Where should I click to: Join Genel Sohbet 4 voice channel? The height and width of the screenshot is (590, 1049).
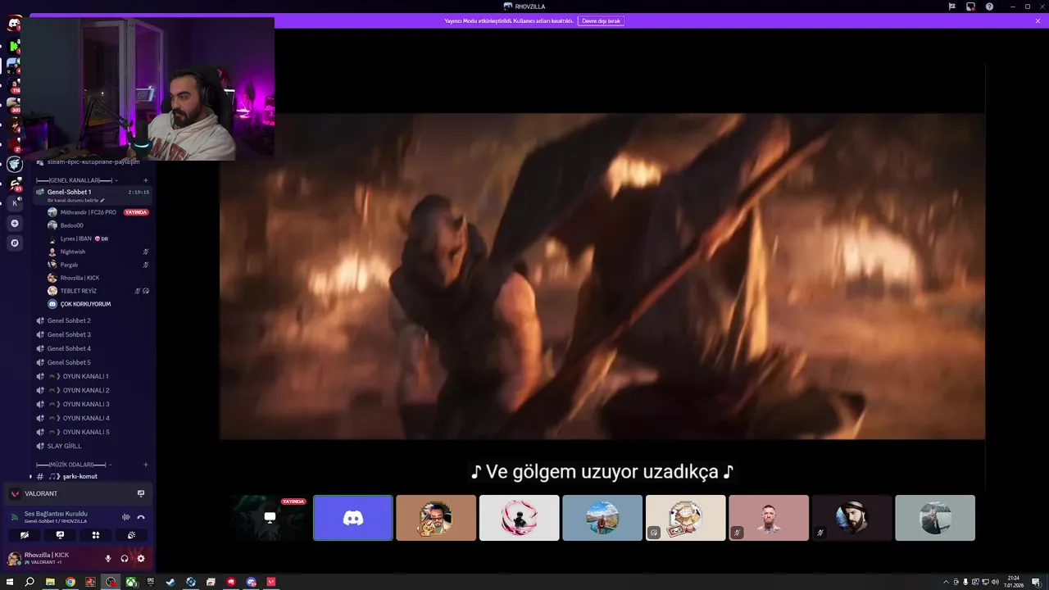pyautogui.click(x=69, y=348)
